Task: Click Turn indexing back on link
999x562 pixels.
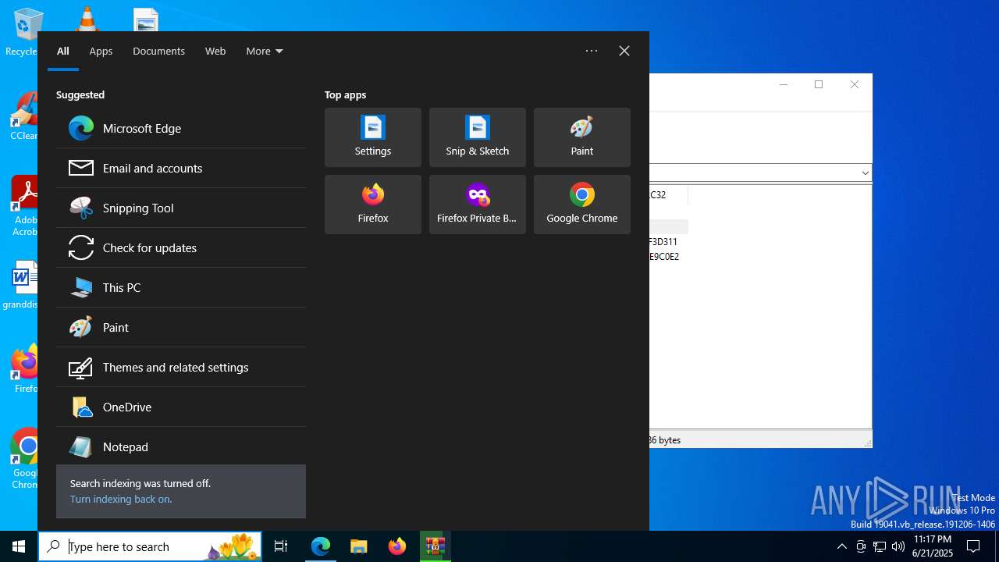Action: tap(121, 499)
